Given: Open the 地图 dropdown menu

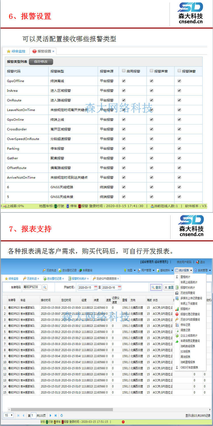Looking at the screenshot, I should (130, 270).
